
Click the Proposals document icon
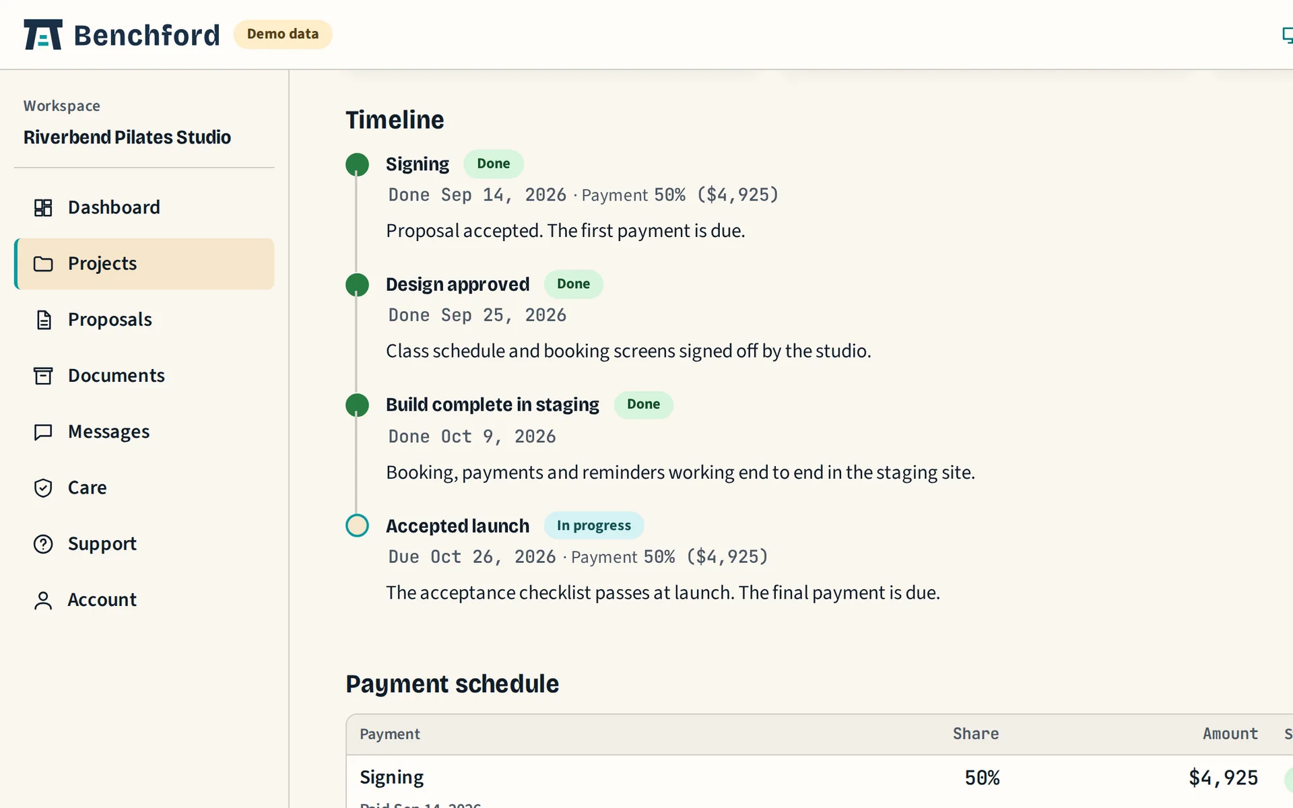click(43, 320)
